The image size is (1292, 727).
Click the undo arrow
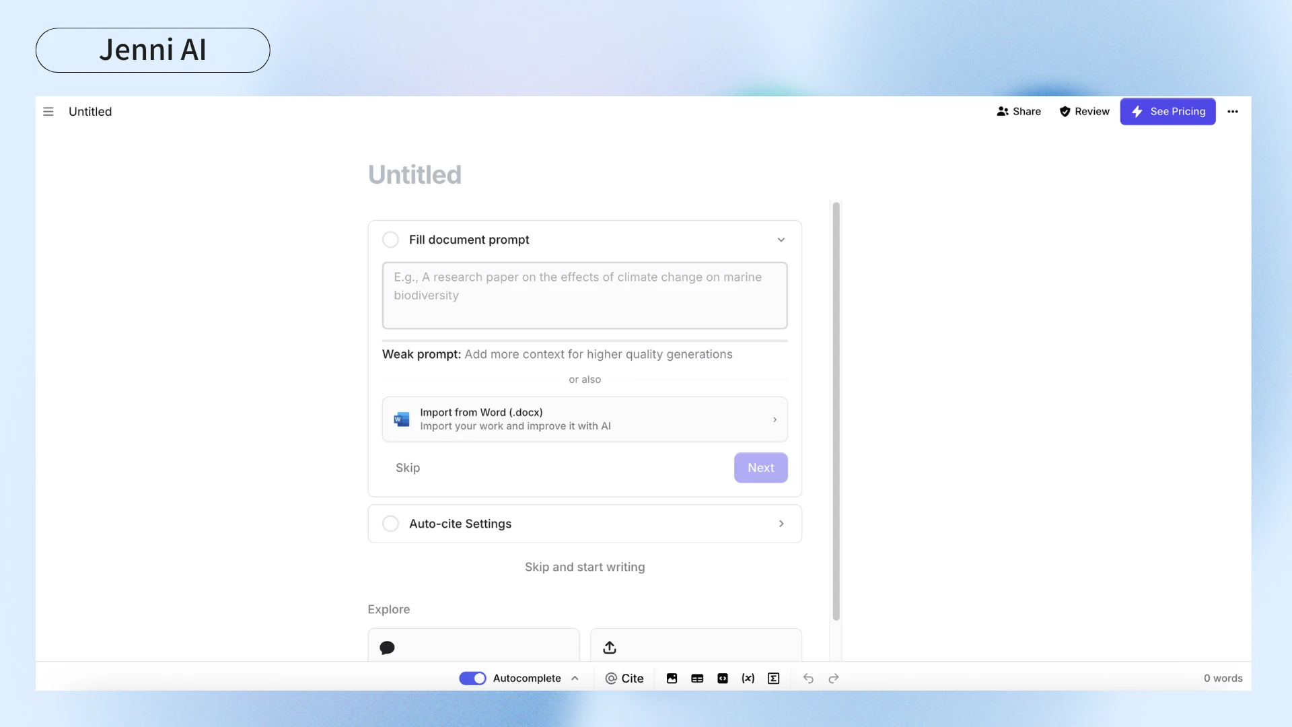(x=808, y=679)
